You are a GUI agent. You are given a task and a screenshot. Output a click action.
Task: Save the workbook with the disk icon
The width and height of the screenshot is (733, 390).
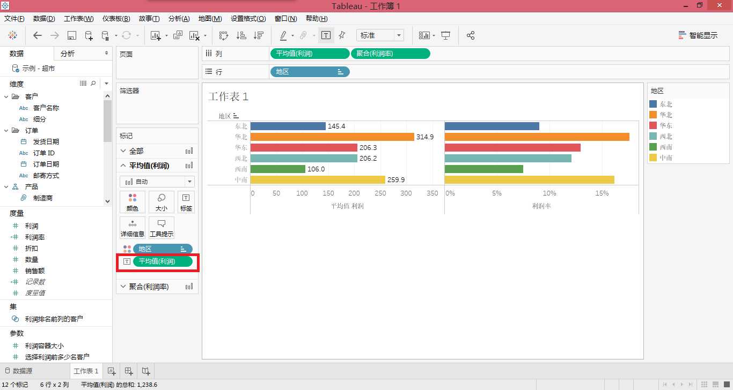tap(72, 35)
